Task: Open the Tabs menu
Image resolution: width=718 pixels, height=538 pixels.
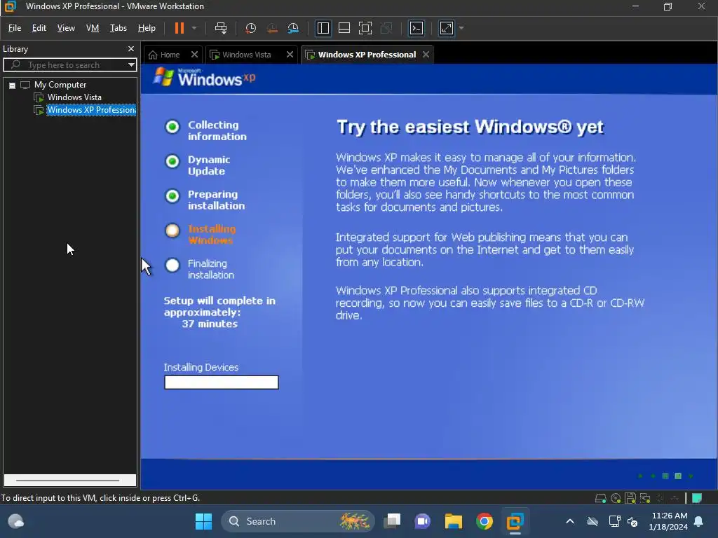Action: [118, 28]
